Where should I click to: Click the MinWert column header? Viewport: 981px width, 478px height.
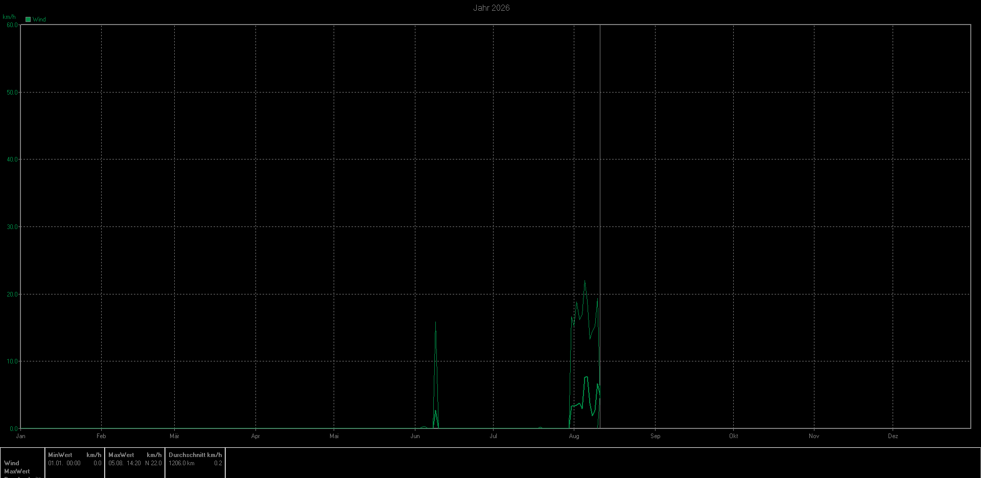tap(60, 455)
